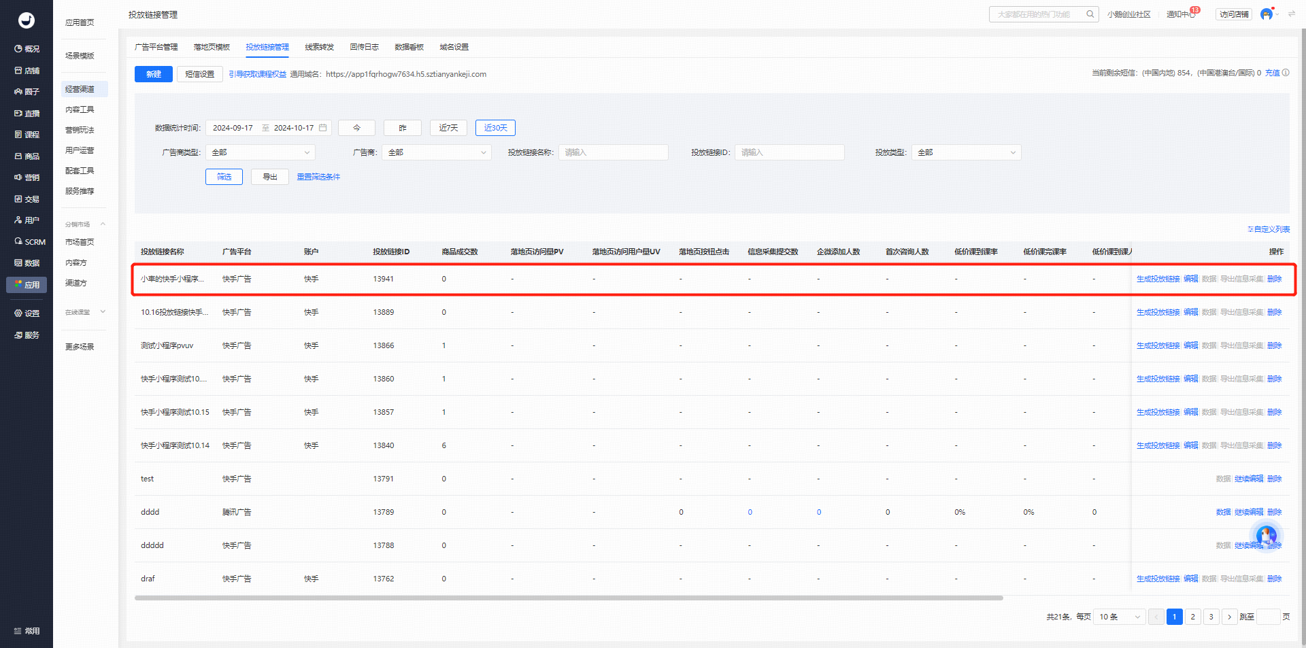Open the 服务 sidebar item

[x=27, y=335]
